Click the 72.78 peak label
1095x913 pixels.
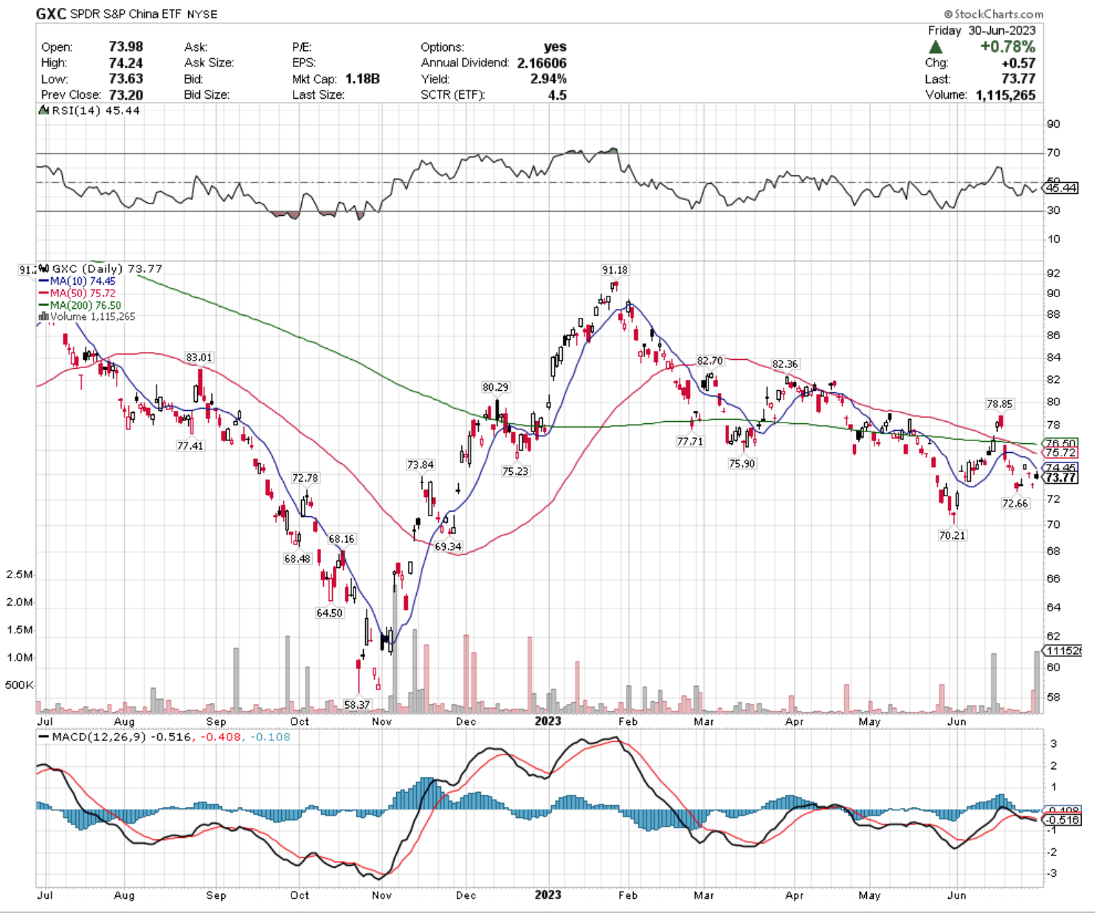point(305,479)
